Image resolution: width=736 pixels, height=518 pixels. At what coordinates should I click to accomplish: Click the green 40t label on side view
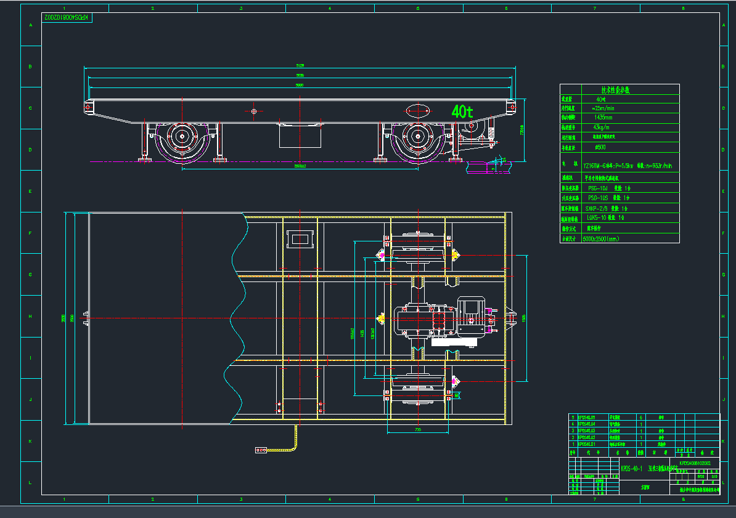pos(462,111)
